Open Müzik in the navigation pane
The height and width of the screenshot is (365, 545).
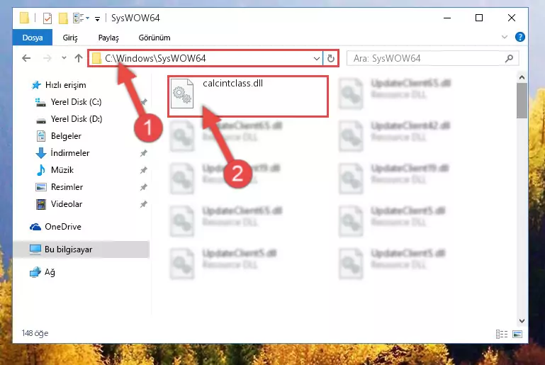coord(62,170)
